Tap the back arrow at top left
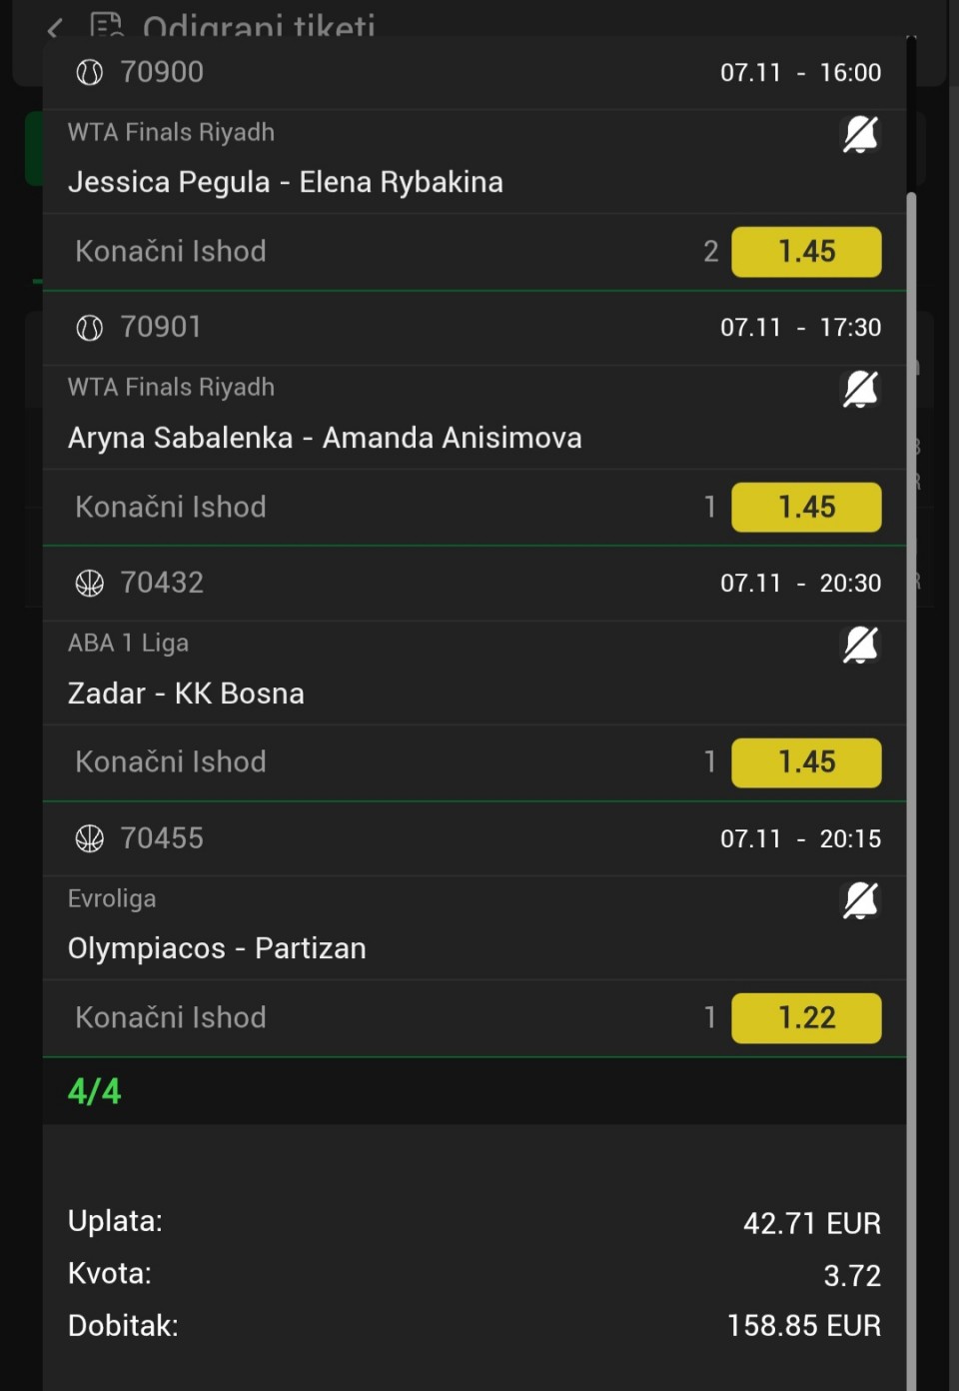 [x=55, y=28]
